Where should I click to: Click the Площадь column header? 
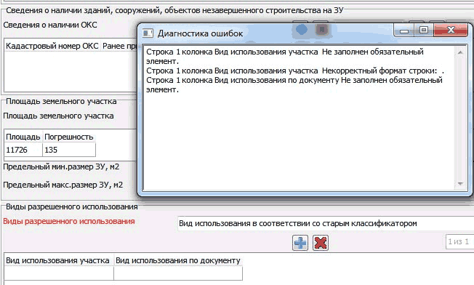pos(23,137)
